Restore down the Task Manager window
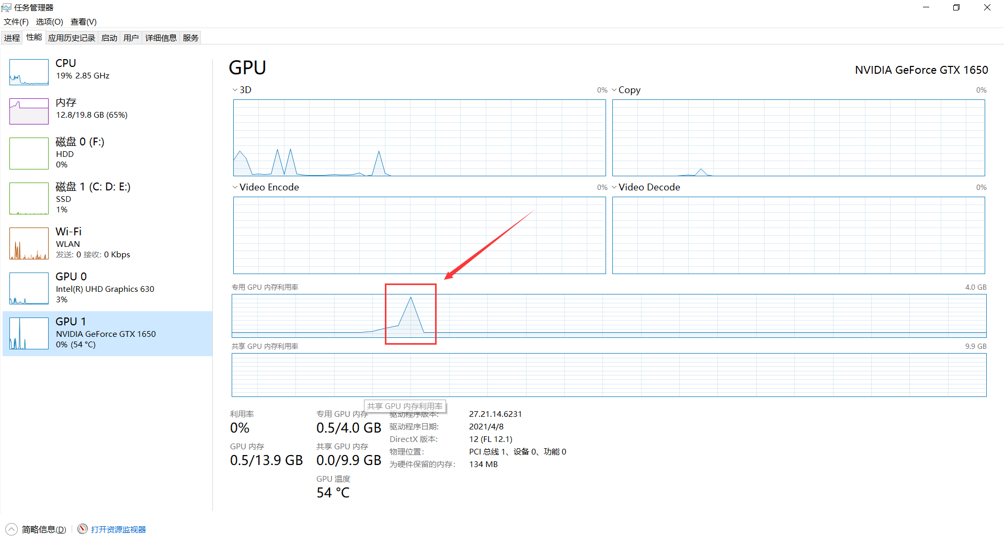Viewport: 1004px width, 545px height. pyautogui.click(x=956, y=7)
